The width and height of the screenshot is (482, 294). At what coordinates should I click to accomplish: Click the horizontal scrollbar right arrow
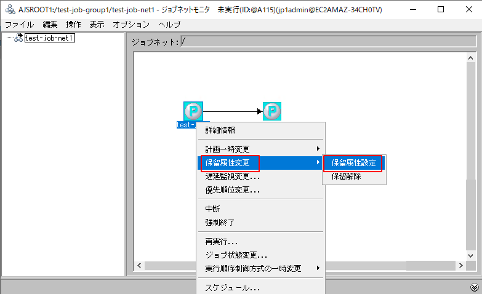(460, 266)
